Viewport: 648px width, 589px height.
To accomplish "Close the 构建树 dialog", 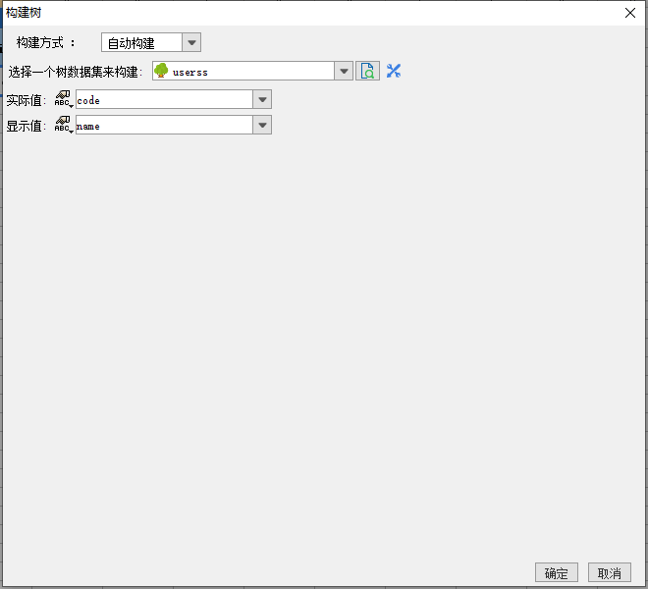I will (x=630, y=13).
